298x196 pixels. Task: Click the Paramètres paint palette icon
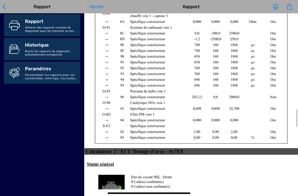[15, 73]
